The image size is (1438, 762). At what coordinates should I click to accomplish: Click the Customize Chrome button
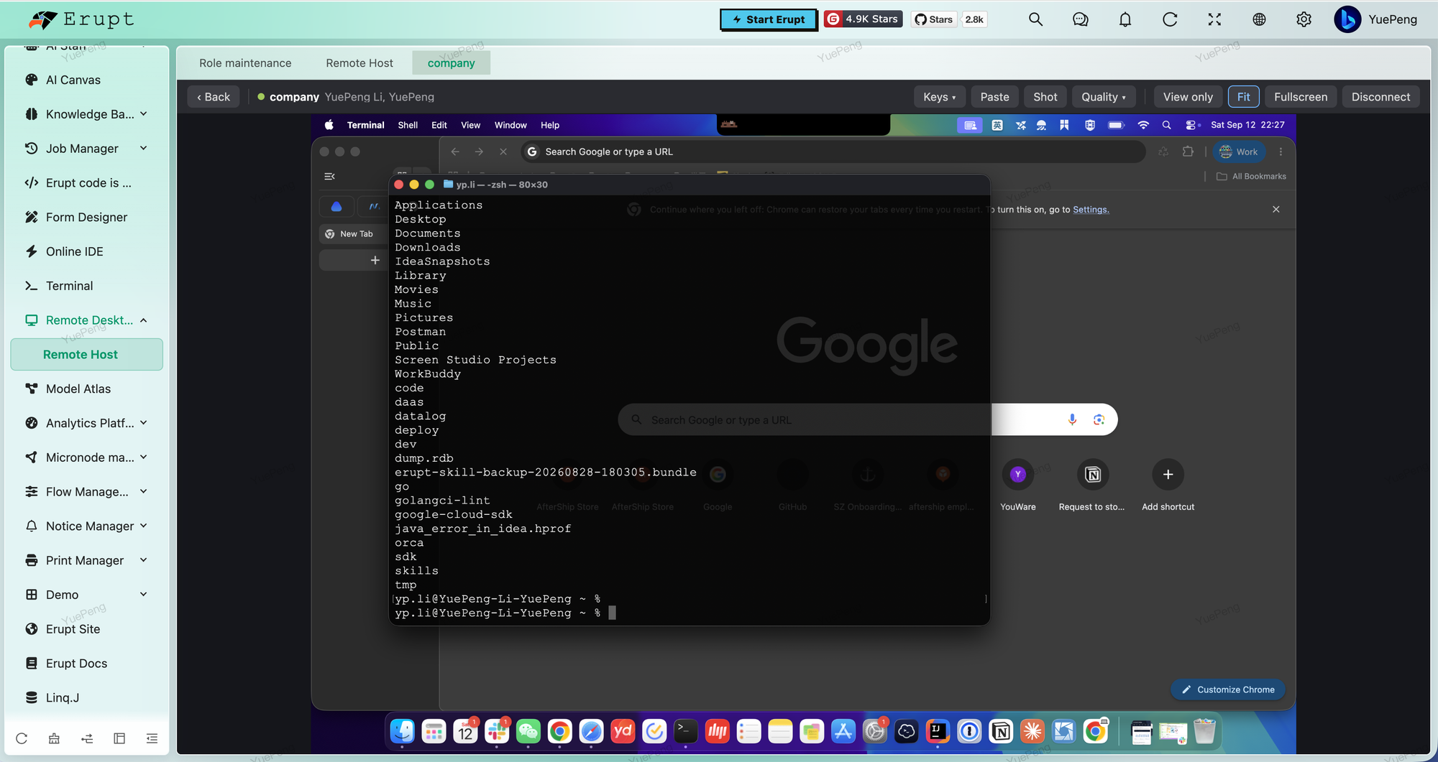pos(1228,689)
